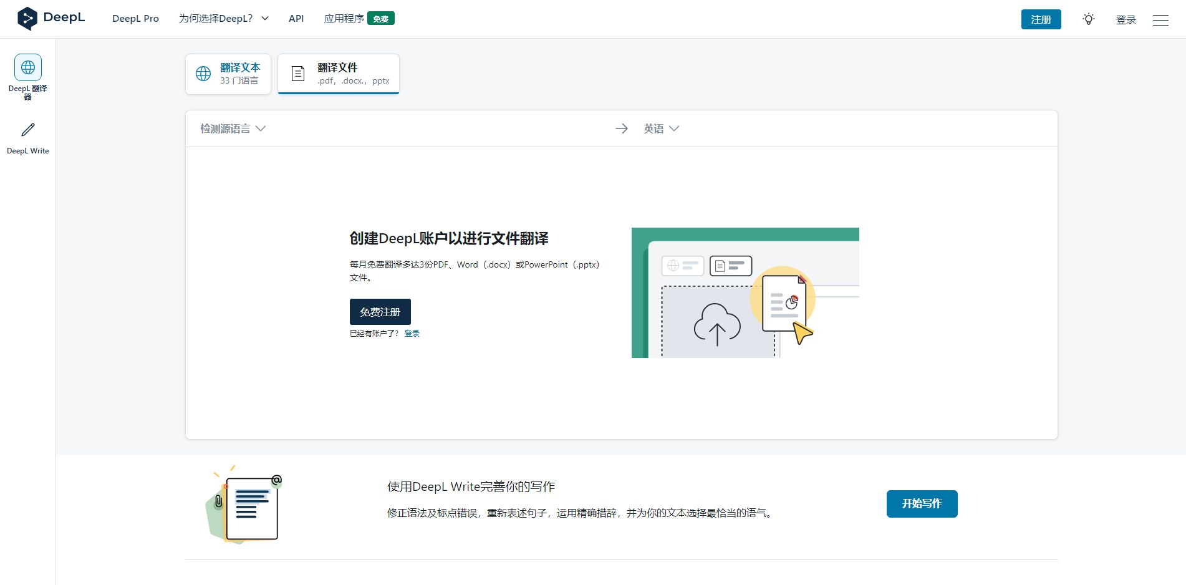The width and height of the screenshot is (1186, 585).
Task: Open the DeepL translator globe icon in sidebar
Action: pos(28,67)
